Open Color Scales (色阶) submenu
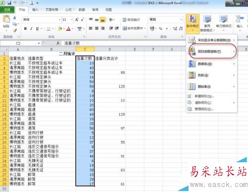Screen dimensions: 248x192 click(x=212, y=75)
